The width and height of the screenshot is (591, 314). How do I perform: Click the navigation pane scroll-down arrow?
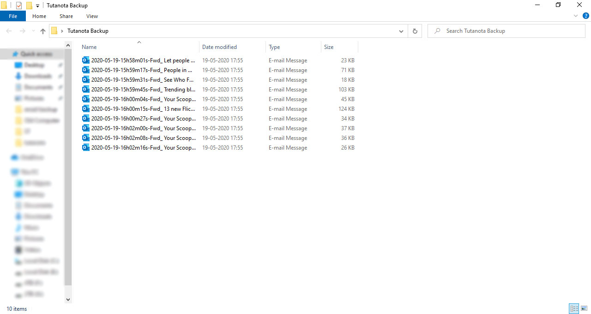(x=68, y=300)
